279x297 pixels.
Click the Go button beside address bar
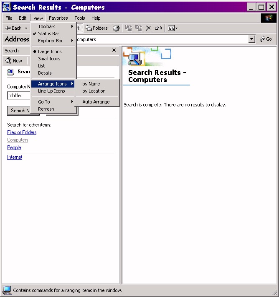pyautogui.click(x=266, y=39)
